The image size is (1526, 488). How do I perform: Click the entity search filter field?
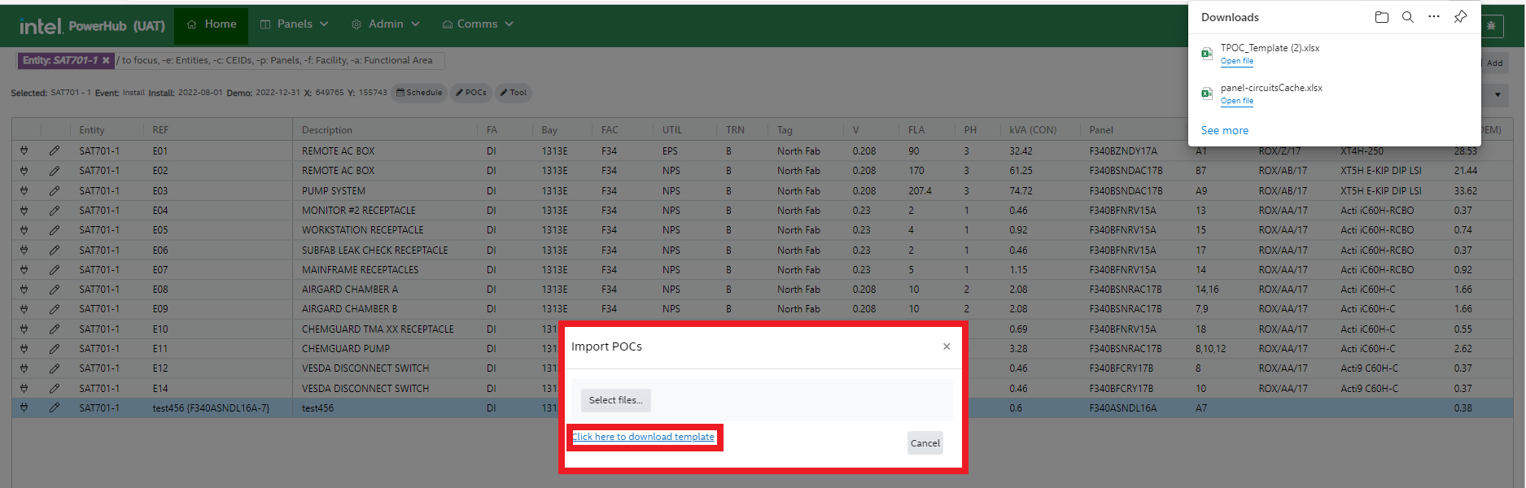(277, 60)
